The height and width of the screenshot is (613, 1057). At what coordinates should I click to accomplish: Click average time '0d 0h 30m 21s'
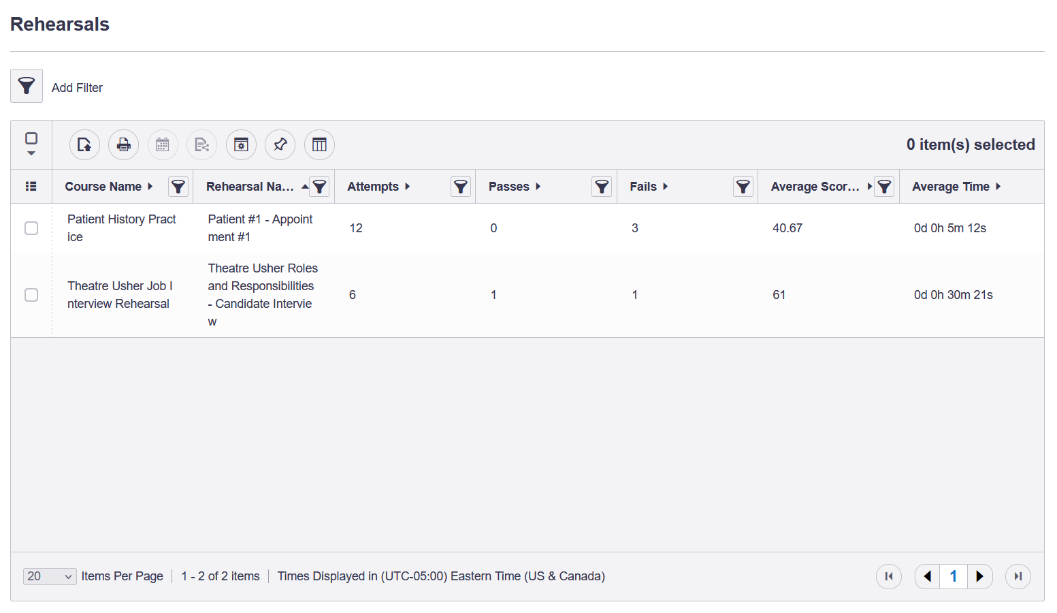tap(954, 295)
